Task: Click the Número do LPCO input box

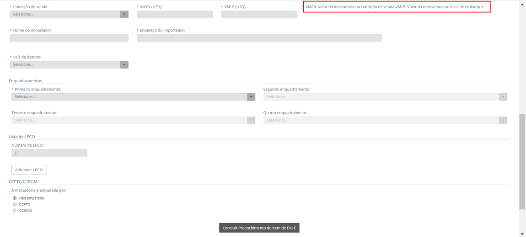Action: [x=49, y=153]
